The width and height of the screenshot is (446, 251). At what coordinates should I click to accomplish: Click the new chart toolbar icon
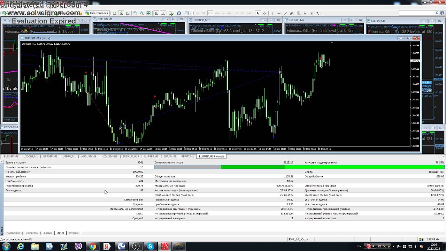tap(5, 13)
